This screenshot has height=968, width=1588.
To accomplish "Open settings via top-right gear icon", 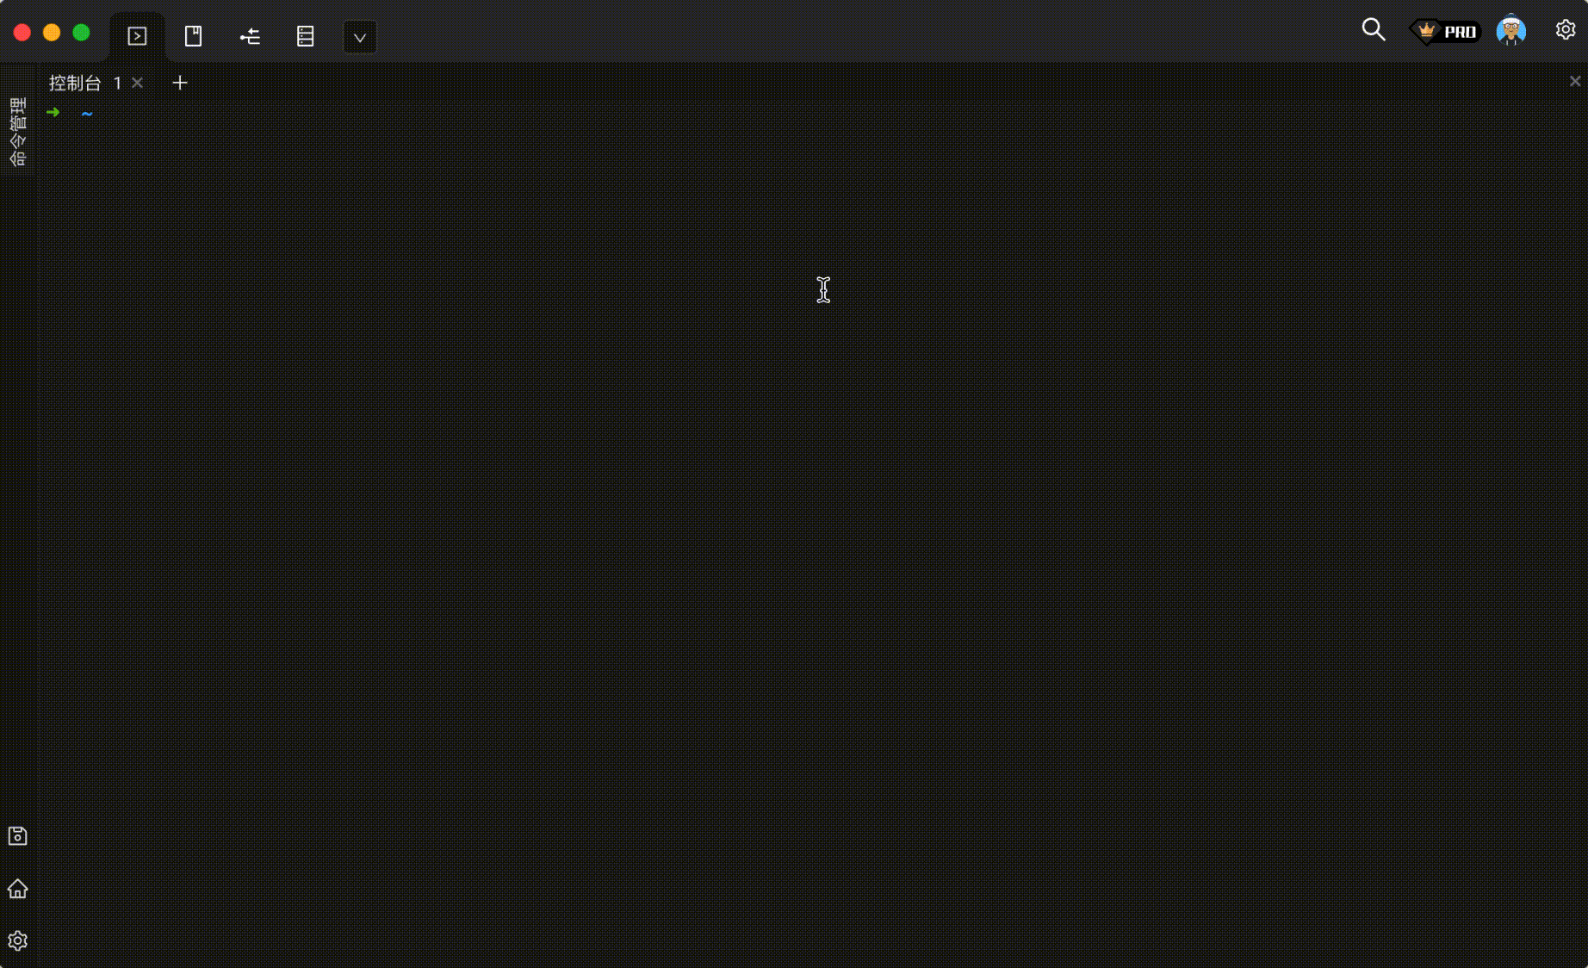I will (x=1566, y=30).
